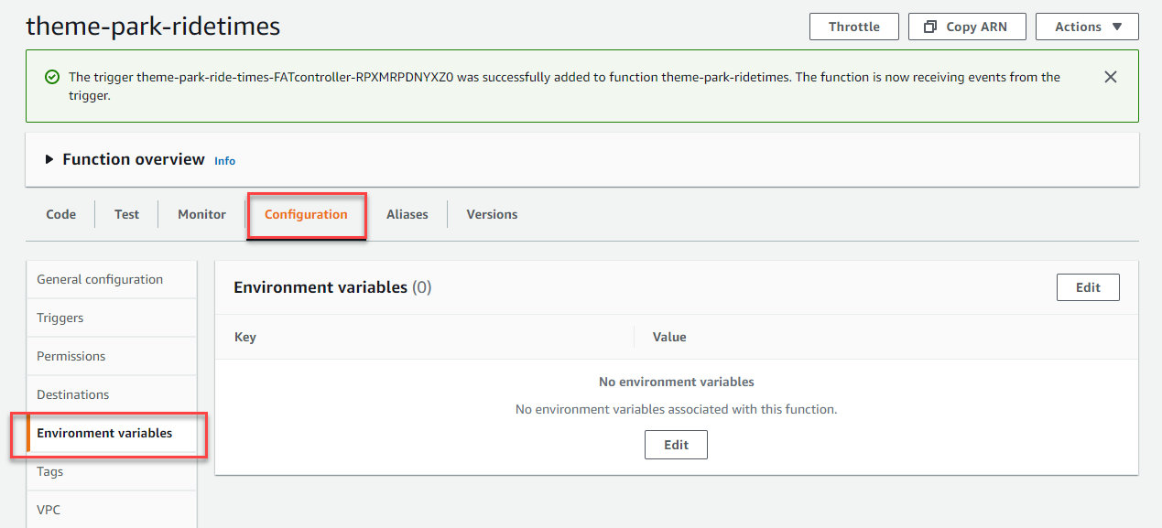Switch to the Test tab

pyautogui.click(x=126, y=214)
